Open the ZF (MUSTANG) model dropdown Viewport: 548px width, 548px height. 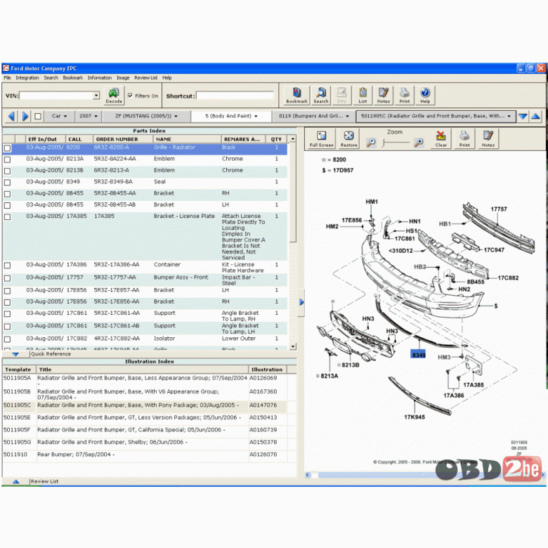[146, 116]
